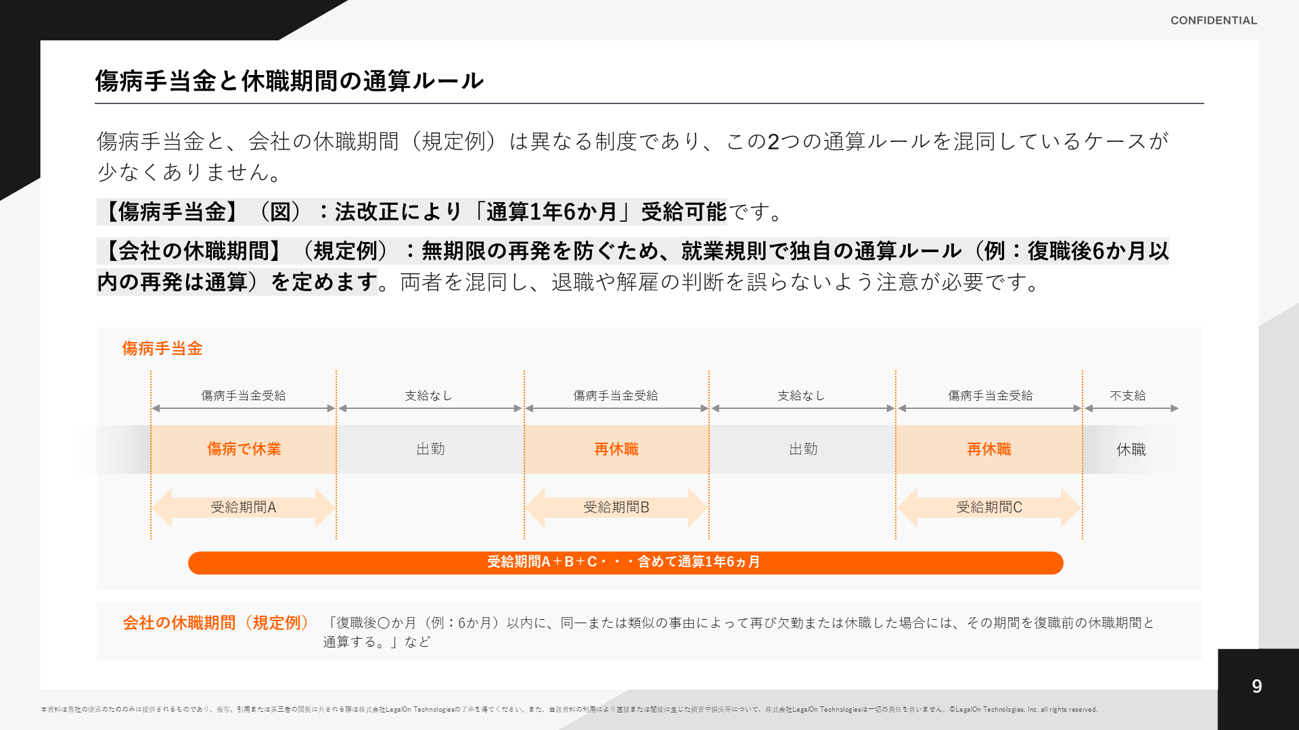
Task: Click the first 傷病手当金受給 label
Action: (244, 396)
